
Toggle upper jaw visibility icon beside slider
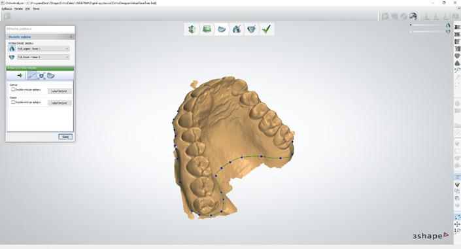click(448, 25)
